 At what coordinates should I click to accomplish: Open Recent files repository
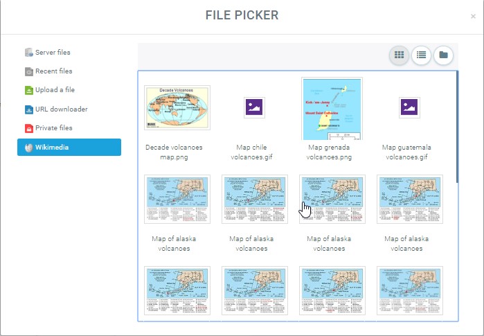(x=53, y=71)
